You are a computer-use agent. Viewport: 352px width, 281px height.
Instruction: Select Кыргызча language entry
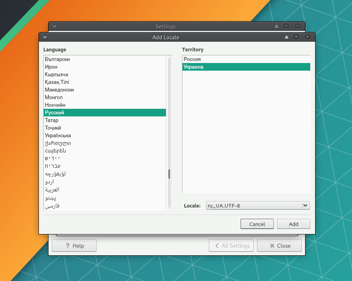click(57, 75)
